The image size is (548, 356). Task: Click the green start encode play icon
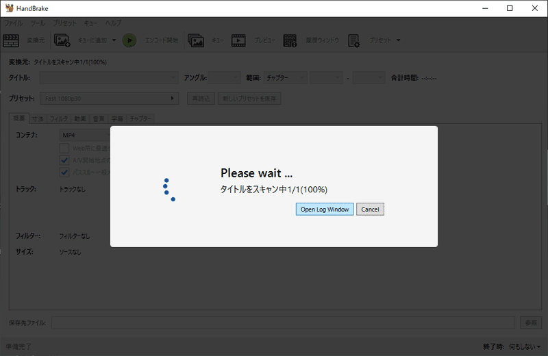click(129, 40)
